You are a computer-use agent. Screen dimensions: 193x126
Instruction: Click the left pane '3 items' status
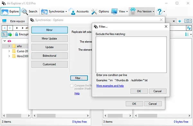point(6,122)
